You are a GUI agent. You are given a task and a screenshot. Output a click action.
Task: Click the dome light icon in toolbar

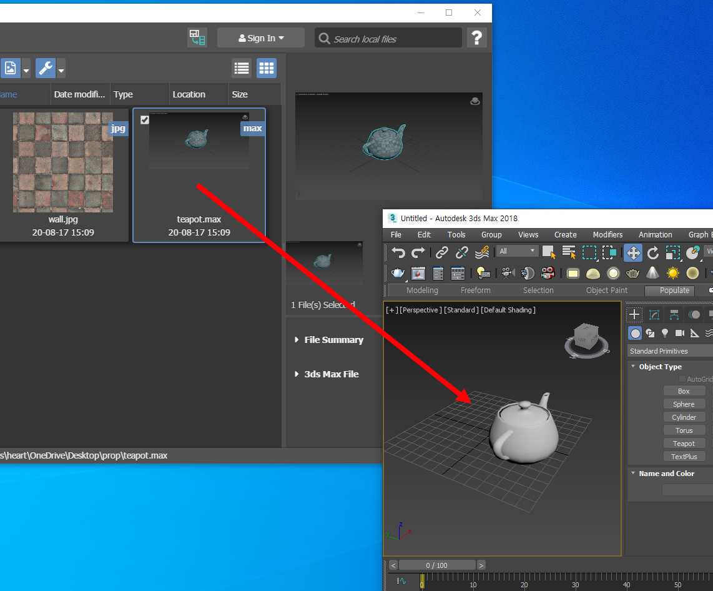pyautogui.click(x=593, y=274)
